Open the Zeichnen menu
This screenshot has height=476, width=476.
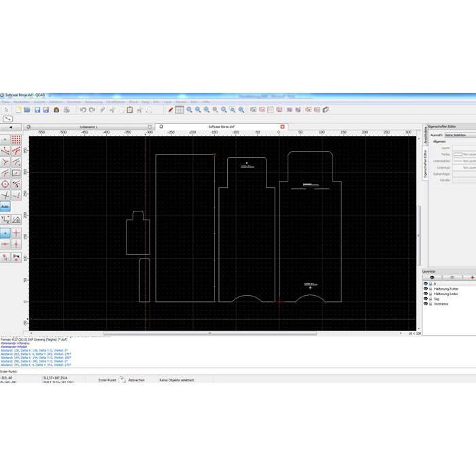(x=73, y=101)
